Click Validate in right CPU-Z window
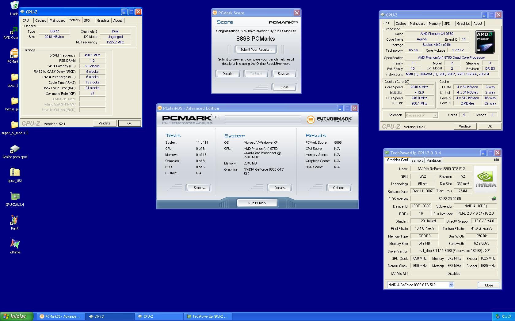Viewport: 515px width, 321px height. [x=465, y=126]
